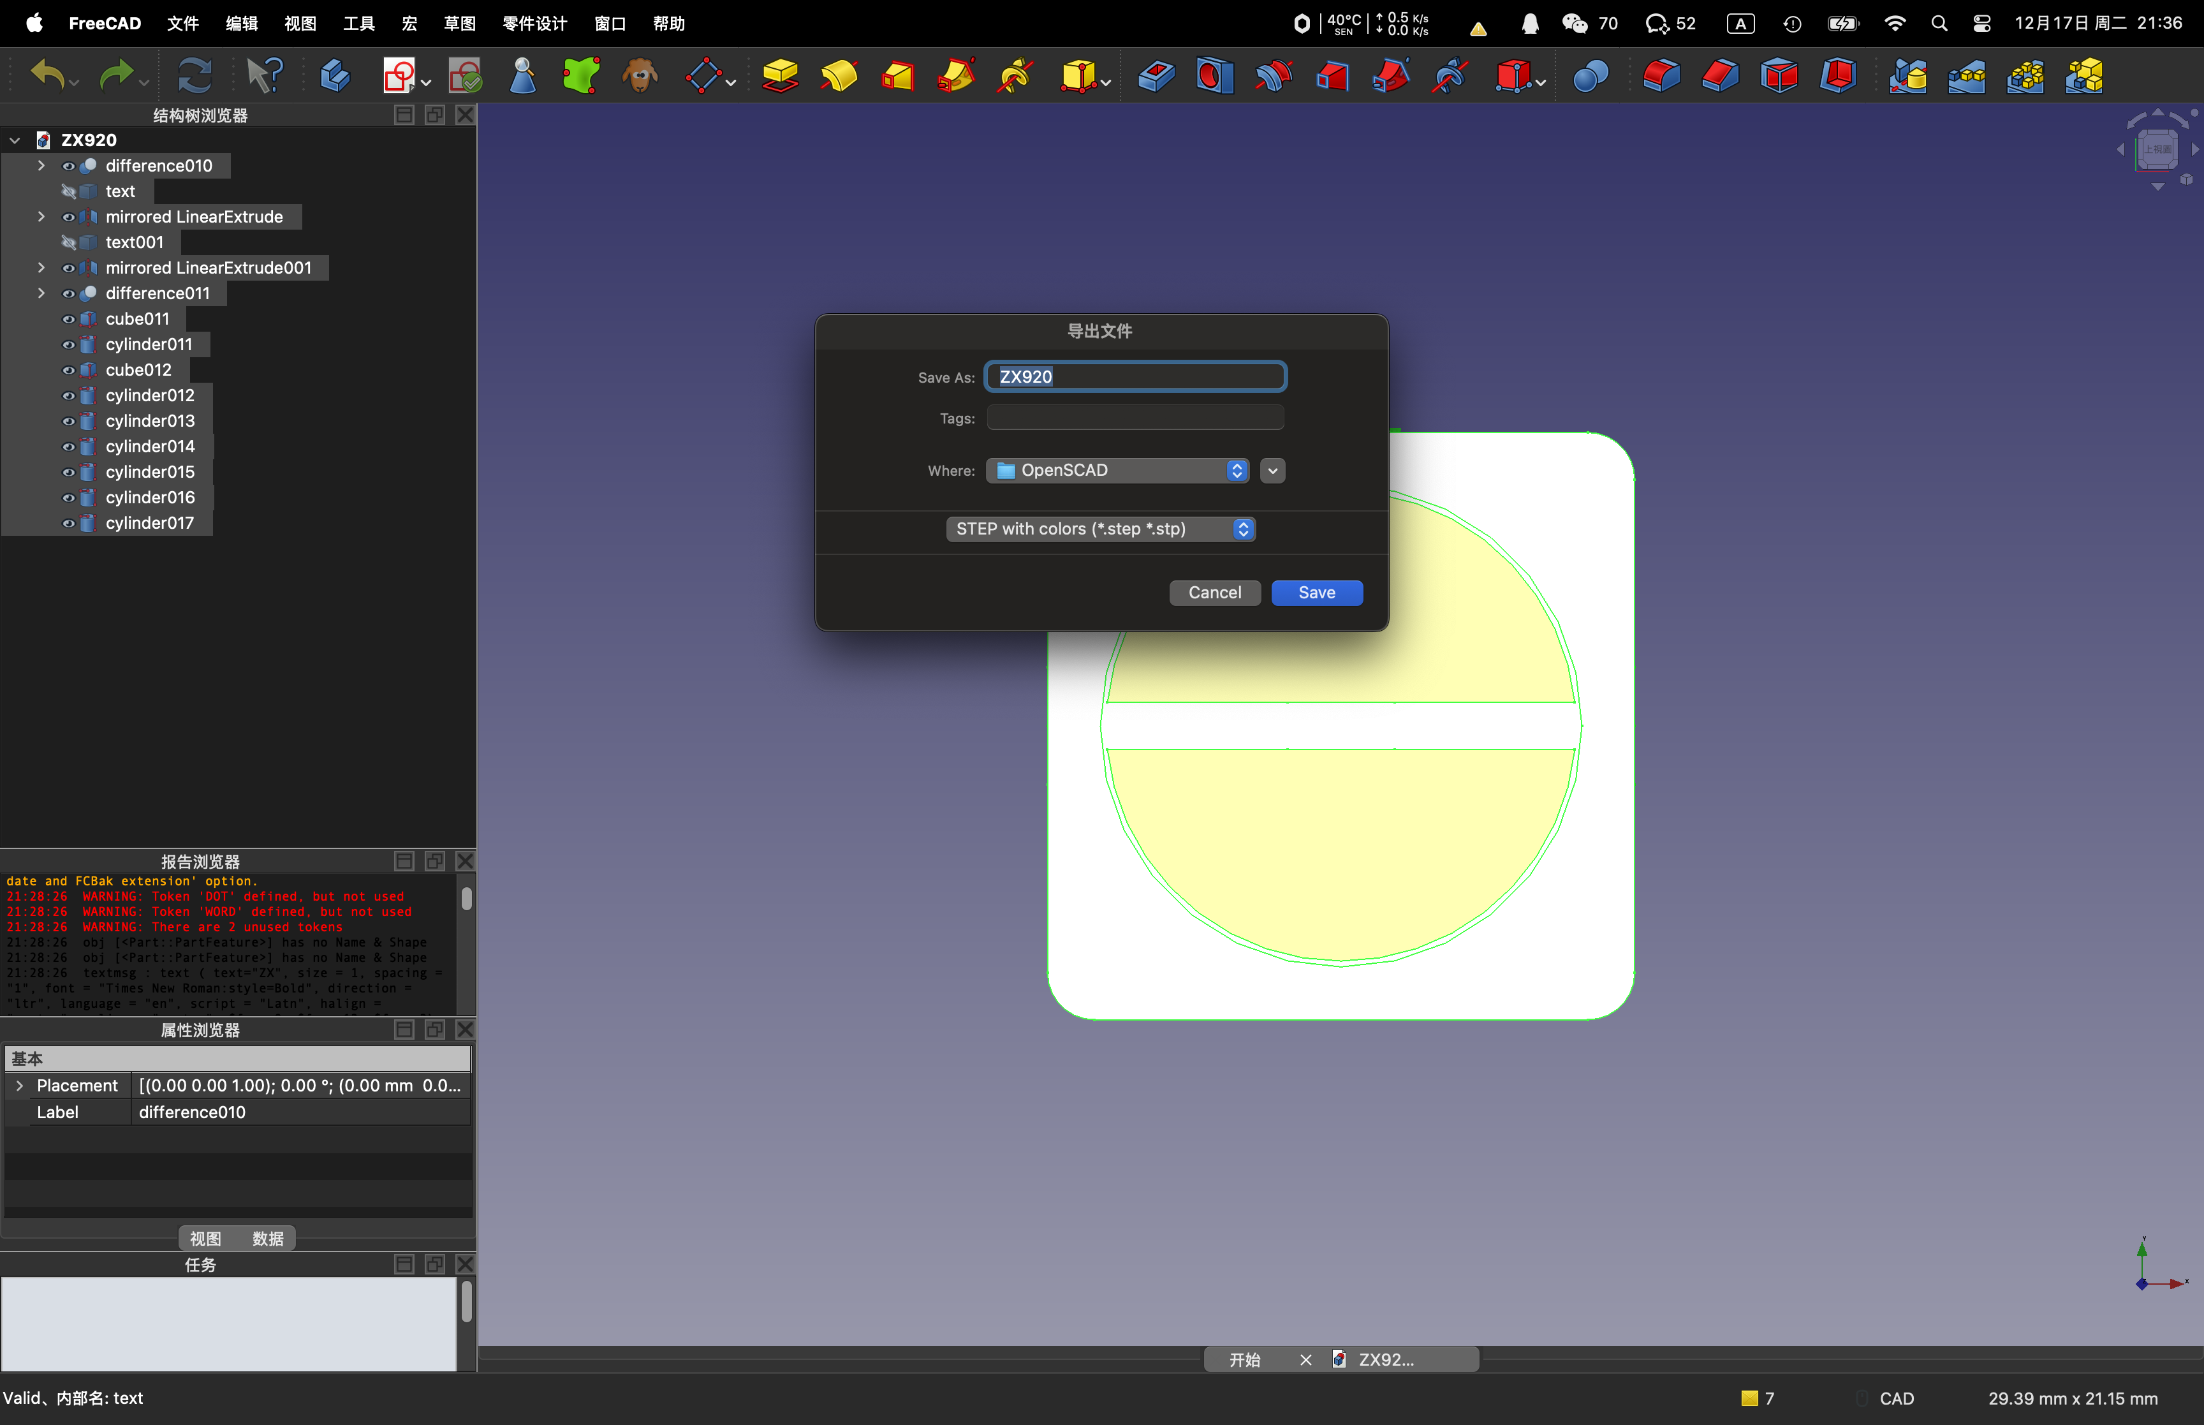Expand the difference010 tree node
The width and height of the screenshot is (2204, 1425).
tap(41, 166)
